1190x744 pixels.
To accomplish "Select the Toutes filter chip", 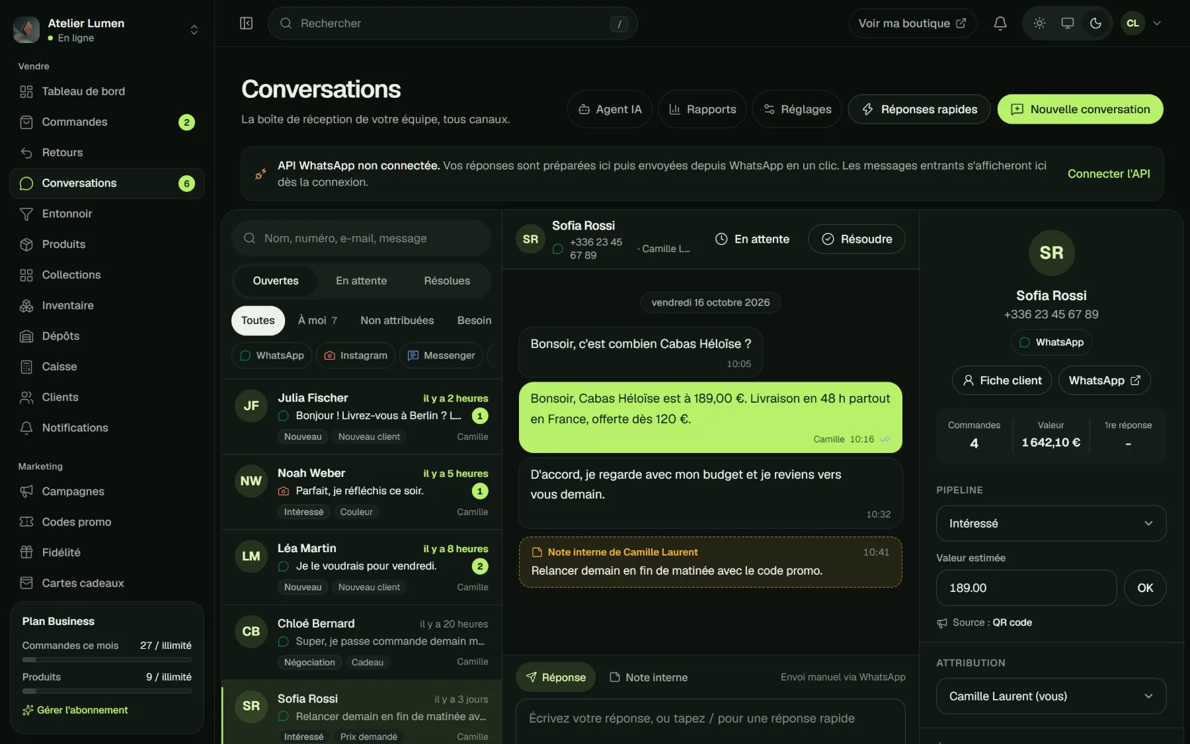I will (x=258, y=321).
